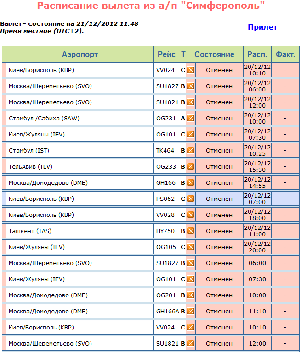Click the Аэропорт column header
301x352 pixels.
click(x=80, y=54)
